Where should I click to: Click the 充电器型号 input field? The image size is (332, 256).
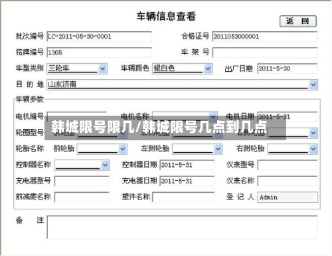[82, 181]
